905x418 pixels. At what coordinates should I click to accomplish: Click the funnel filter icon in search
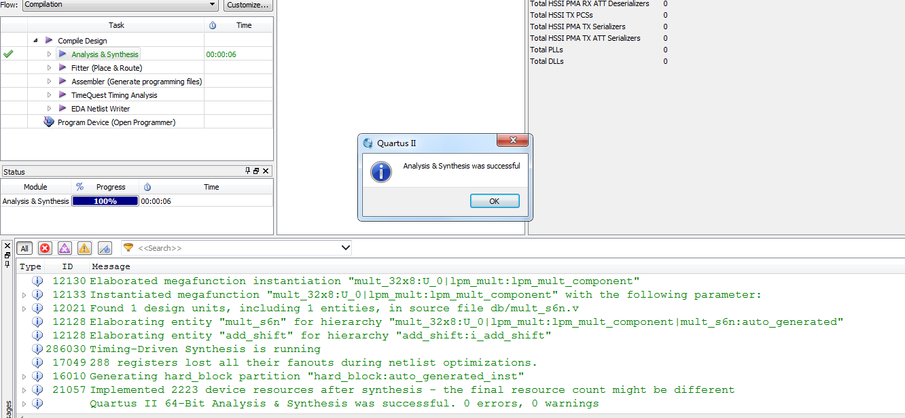128,248
